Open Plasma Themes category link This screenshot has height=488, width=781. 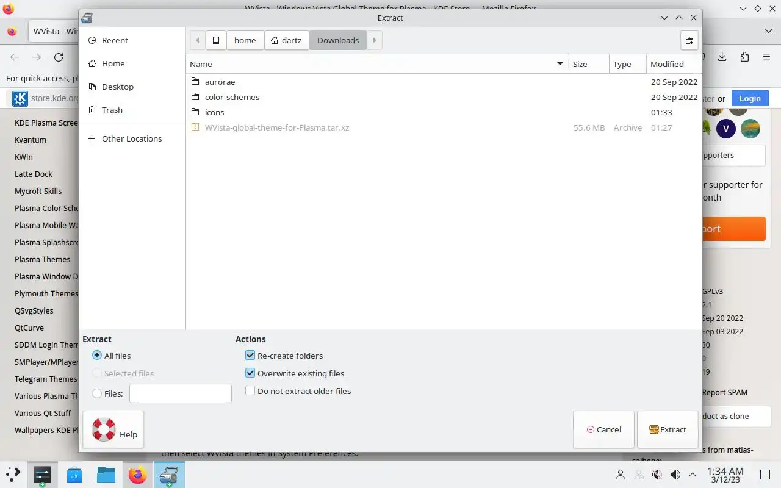[x=43, y=259]
